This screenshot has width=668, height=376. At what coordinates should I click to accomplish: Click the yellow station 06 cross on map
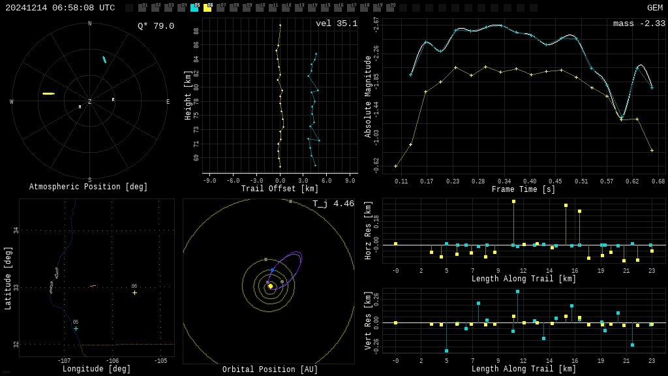click(134, 292)
